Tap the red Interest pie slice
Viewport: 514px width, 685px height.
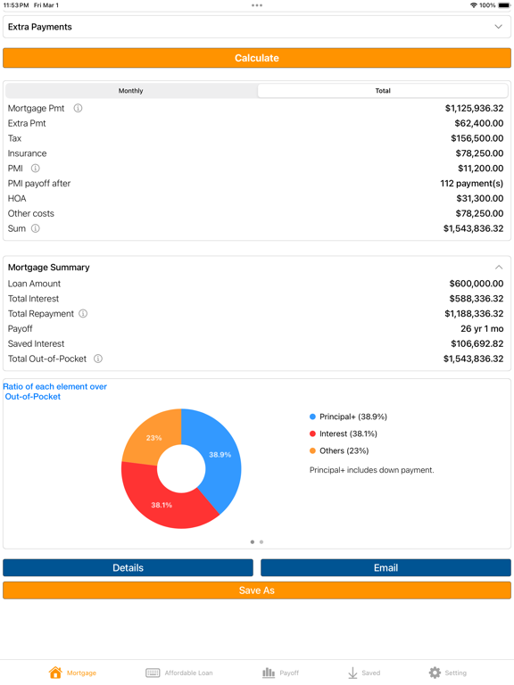coord(162,505)
